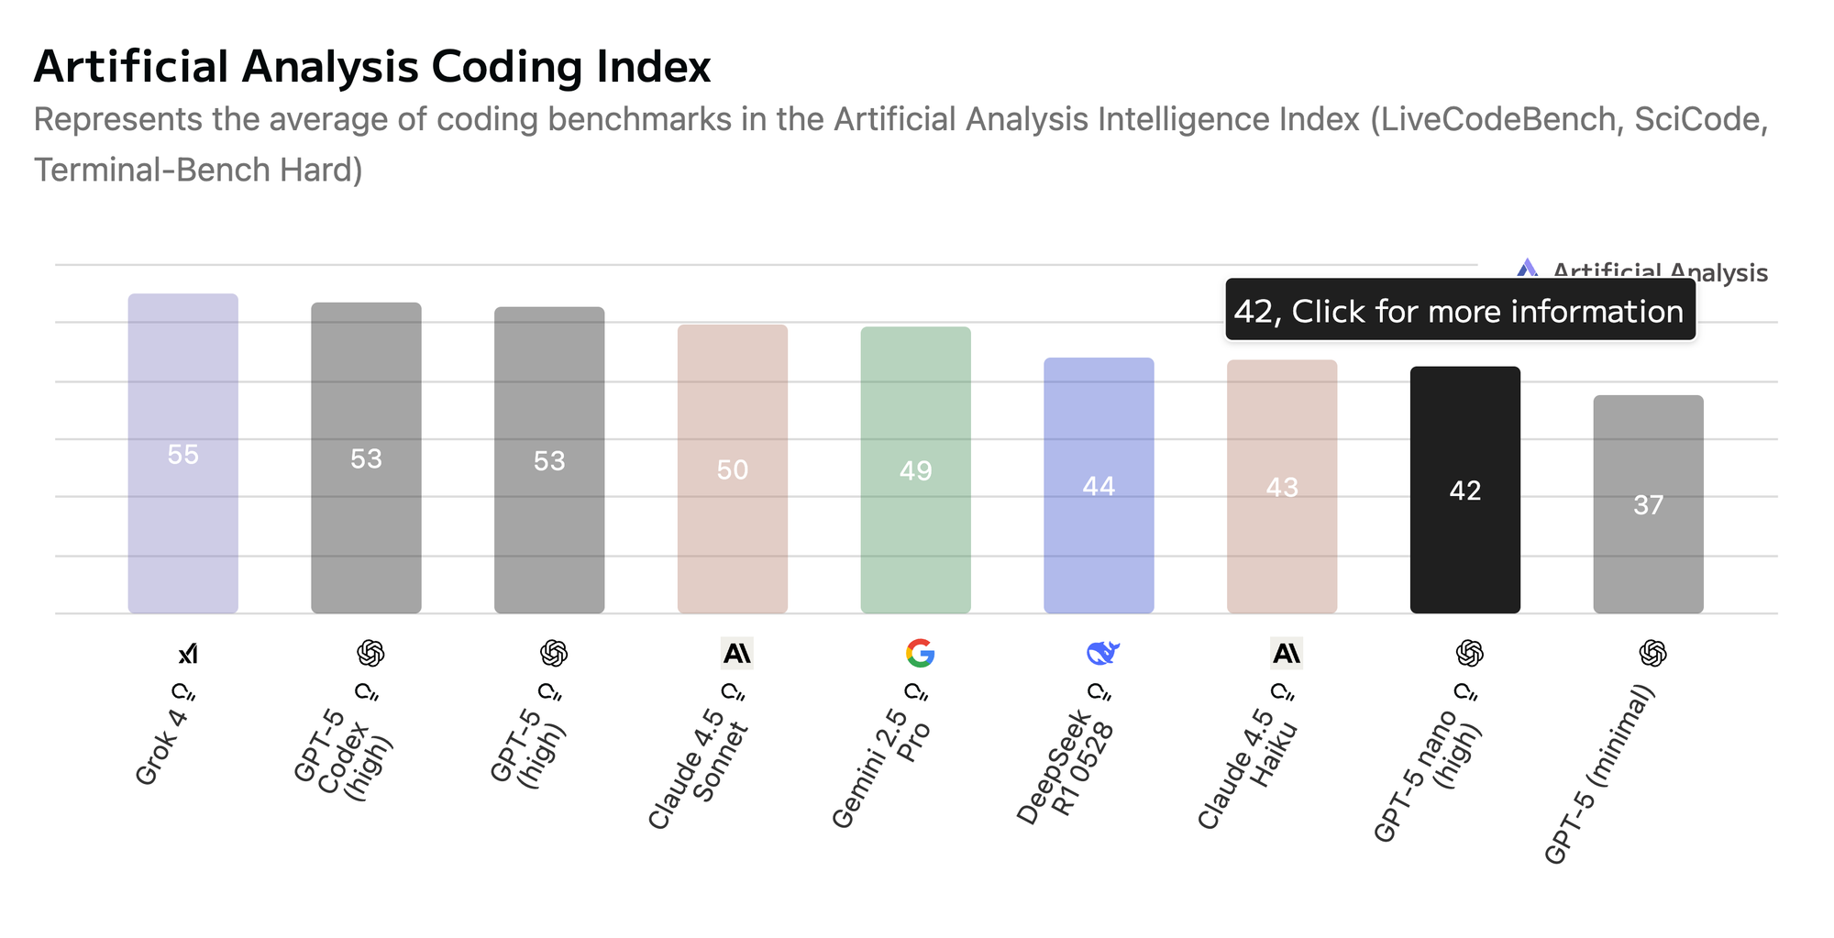Click the gray GPT-5 (minimal) bar showing 37
This screenshot has width=1834, height=938.
(1648, 504)
